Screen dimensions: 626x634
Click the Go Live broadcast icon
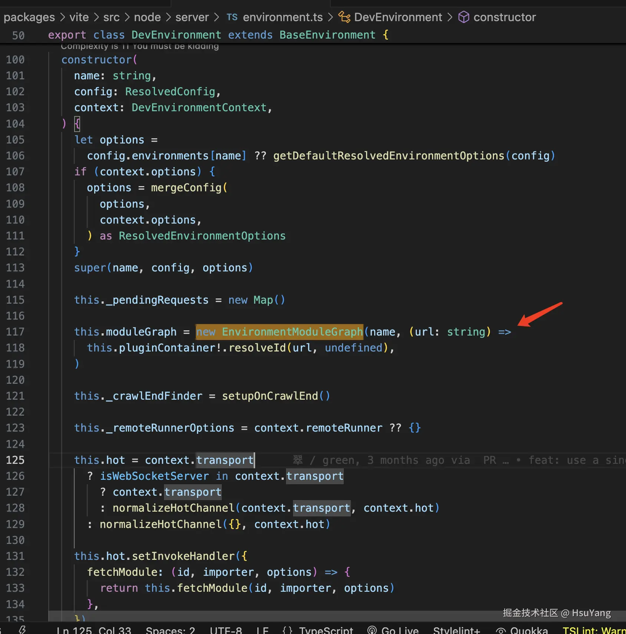[x=372, y=630]
